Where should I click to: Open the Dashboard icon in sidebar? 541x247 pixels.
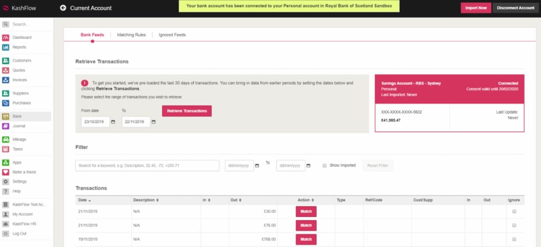click(x=6, y=38)
